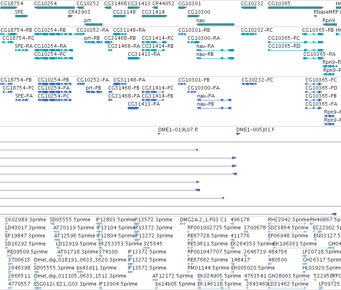Select the CG18754-RC transcript label

tap(18, 38)
